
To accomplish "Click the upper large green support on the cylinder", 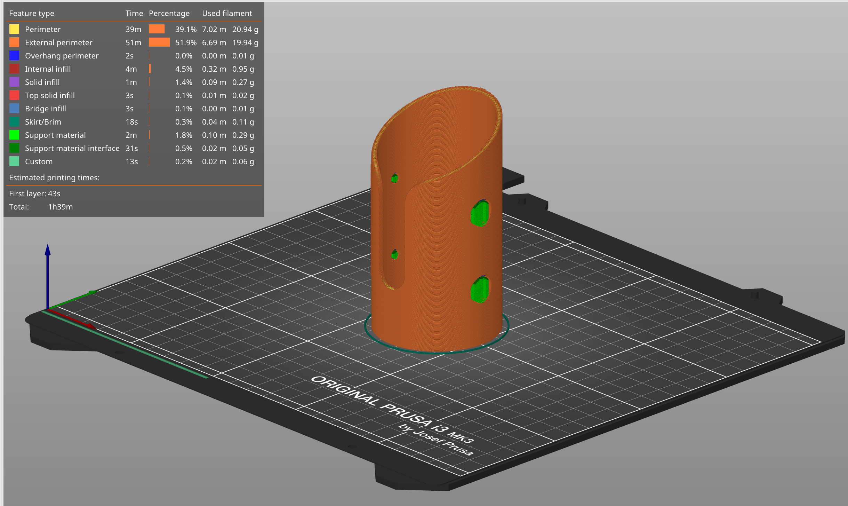I will coord(480,213).
